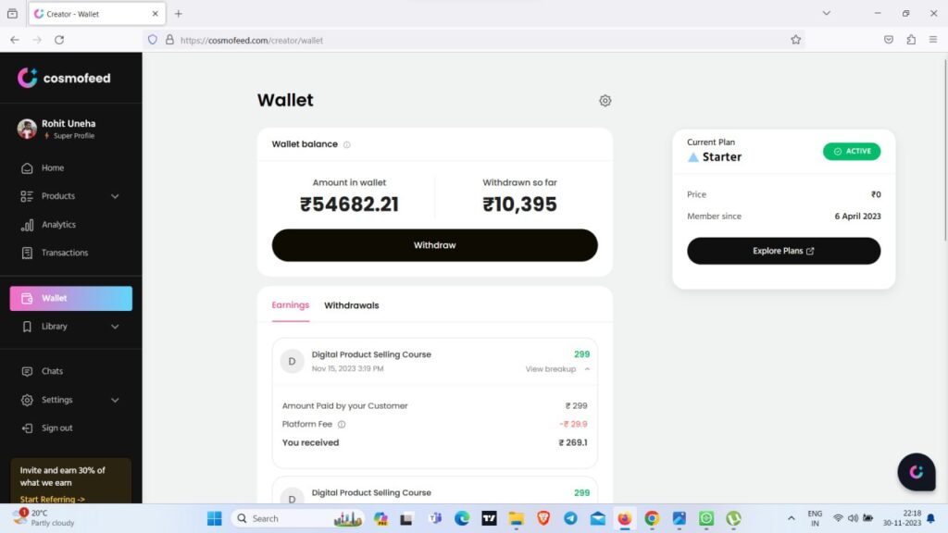Image resolution: width=948 pixels, height=533 pixels.
Task: Collapse View breakup for first earning
Action: coord(557,369)
